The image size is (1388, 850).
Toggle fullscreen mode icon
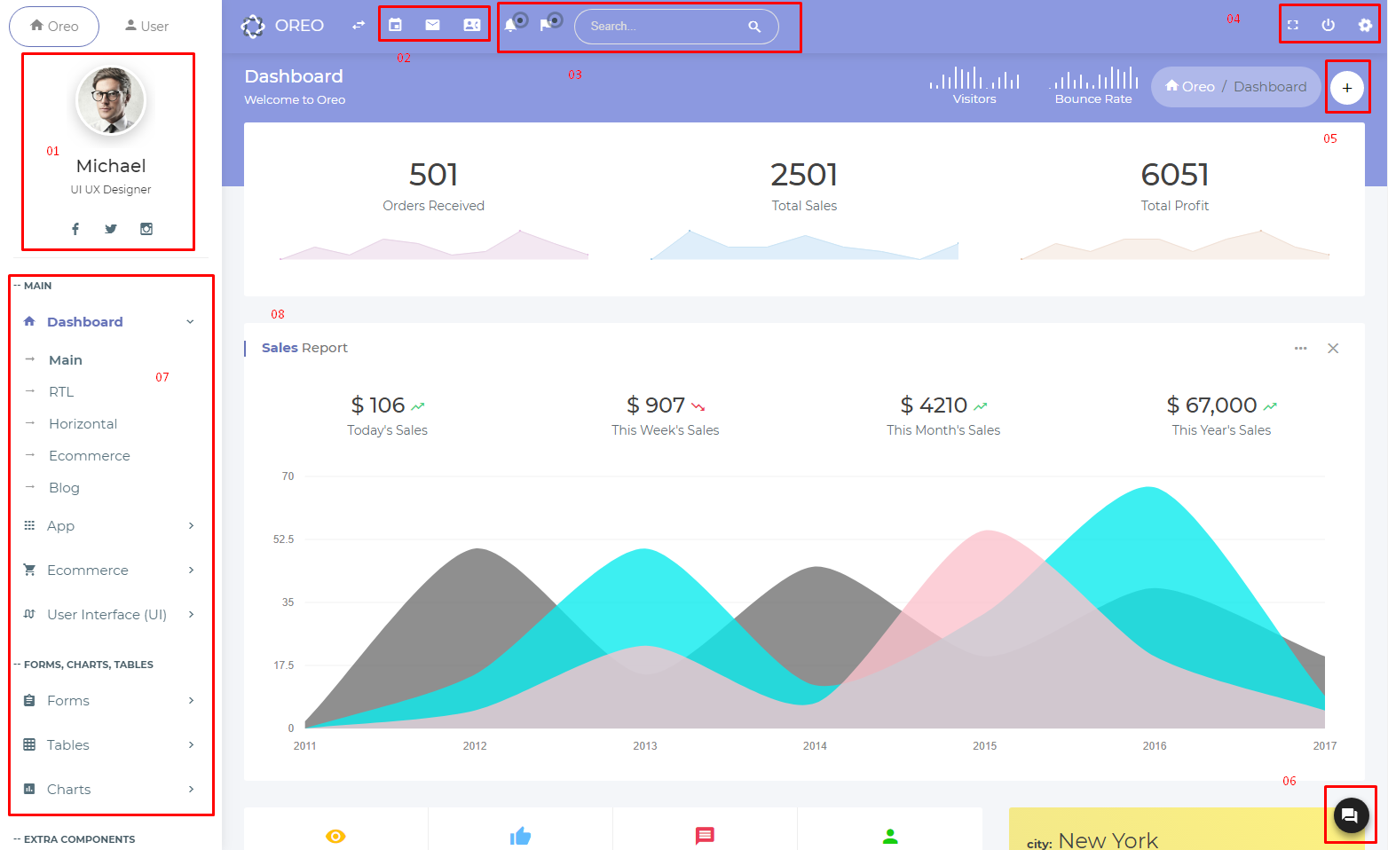(x=1292, y=25)
